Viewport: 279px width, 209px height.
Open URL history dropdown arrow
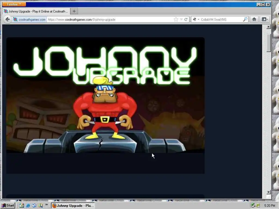pos(181,19)
